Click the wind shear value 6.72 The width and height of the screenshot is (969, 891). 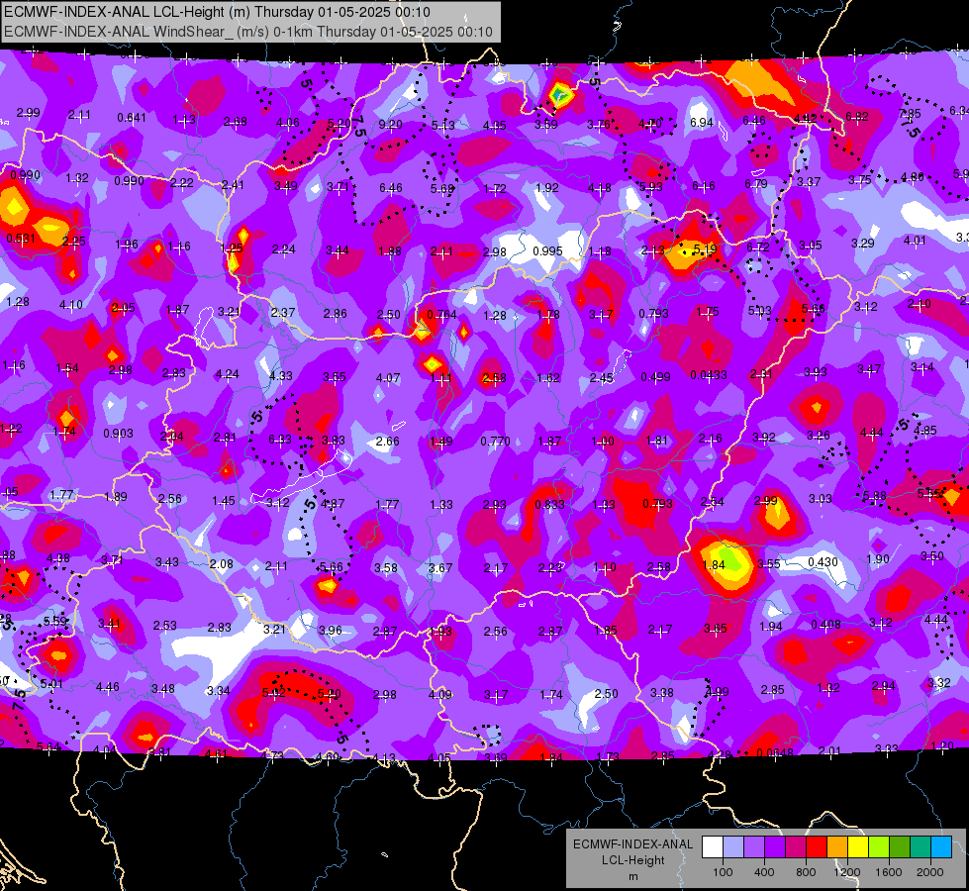(x=758, y=247)
